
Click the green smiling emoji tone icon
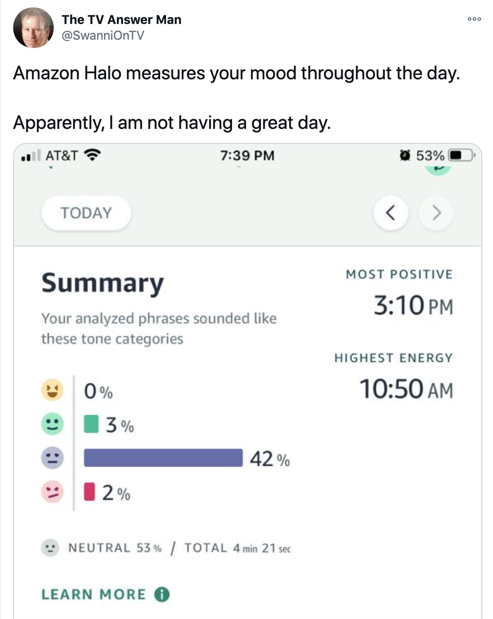(x=52, y=424)
